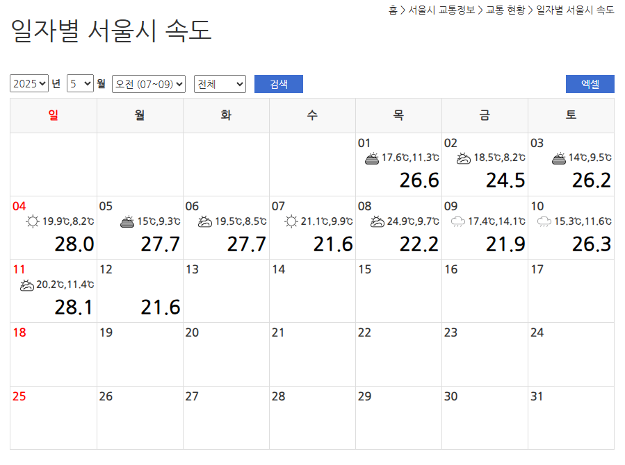
Task: Click the partly cloudy icon for May 08
Action: 377,221
